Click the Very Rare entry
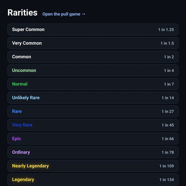 tap(93, 125)
